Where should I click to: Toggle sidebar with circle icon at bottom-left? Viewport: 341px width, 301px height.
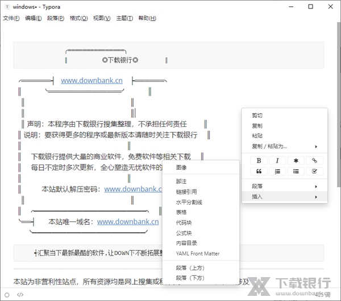click(x=7, y=294)
